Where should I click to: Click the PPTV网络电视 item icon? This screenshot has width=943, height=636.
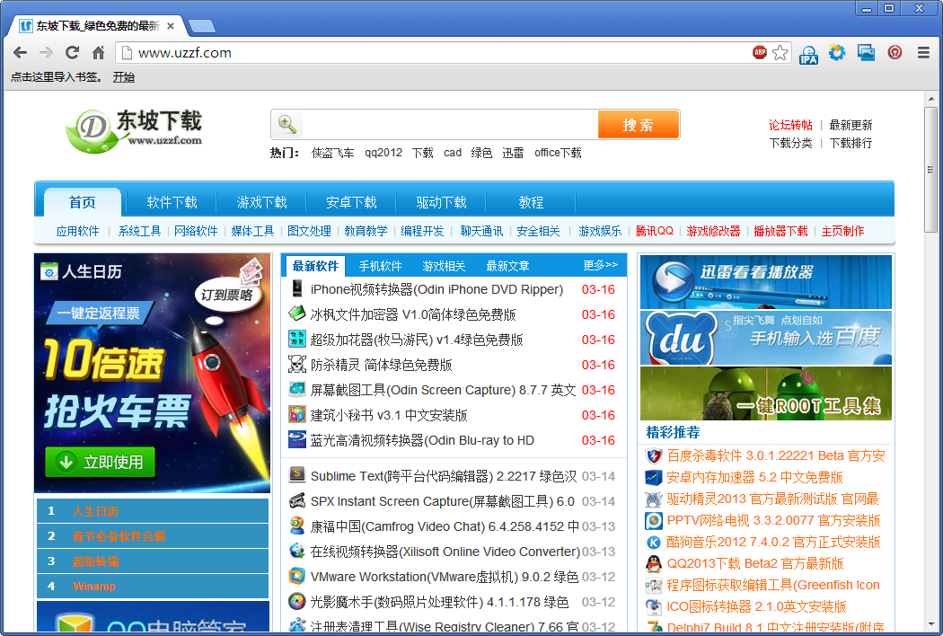coord(654,520)
